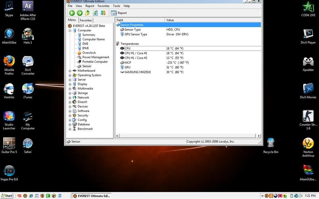Viewport: 319px width, 199px height.
Task: Switch to the Favorites tab
Action: pyautogui.click(x=86, y=20)
